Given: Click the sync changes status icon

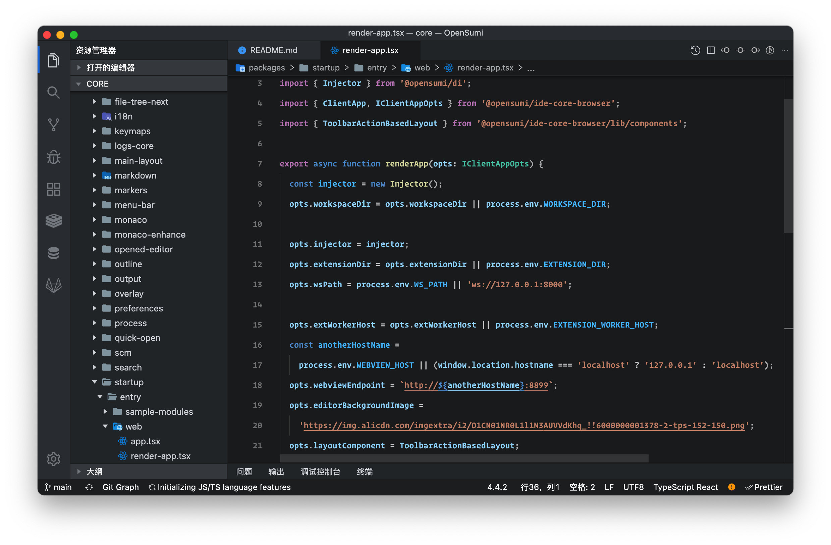Looking at the screenshot, I should (89, 487).
